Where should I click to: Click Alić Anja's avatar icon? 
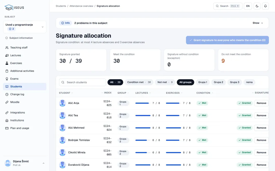[x=62, y=103]
